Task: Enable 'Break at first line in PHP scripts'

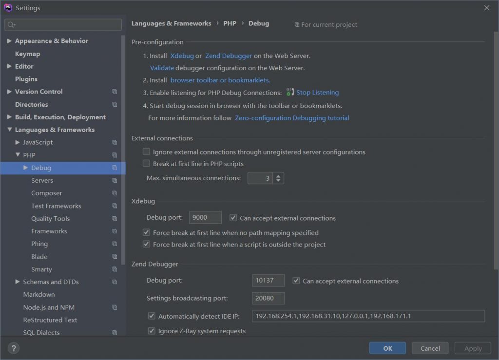Action: click(x=146, y=164)
